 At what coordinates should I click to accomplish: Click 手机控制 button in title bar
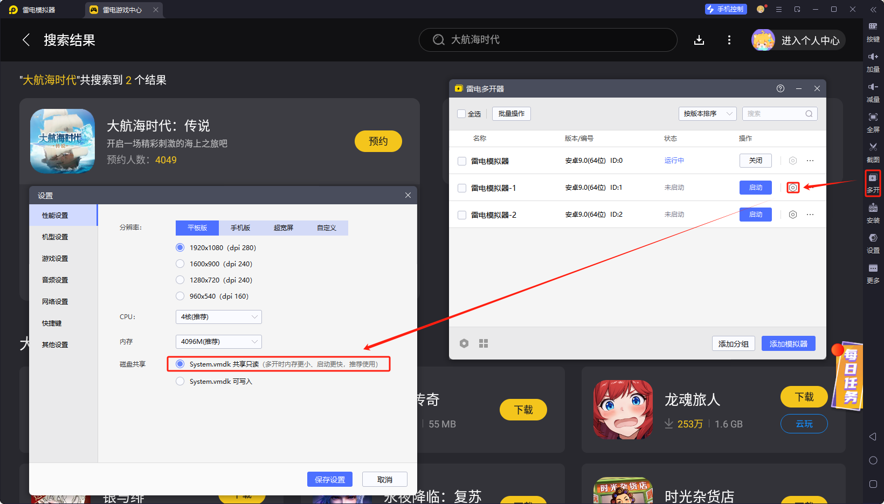[x=726, y=9]
